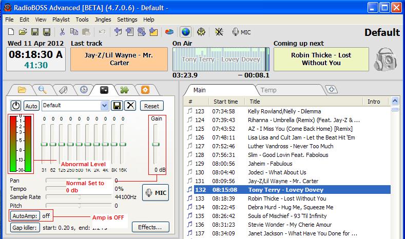Viewport: 405px width, 239px height.
Task: Click the Coming up next Robin Thicke box
Action: click(321, 59)
